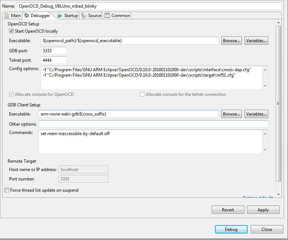Switch to the Startup tab

(x=68, y=16)
